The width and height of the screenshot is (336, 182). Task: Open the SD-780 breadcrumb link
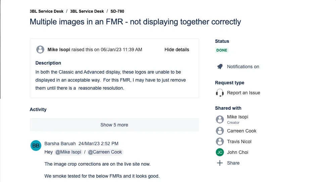117,11
